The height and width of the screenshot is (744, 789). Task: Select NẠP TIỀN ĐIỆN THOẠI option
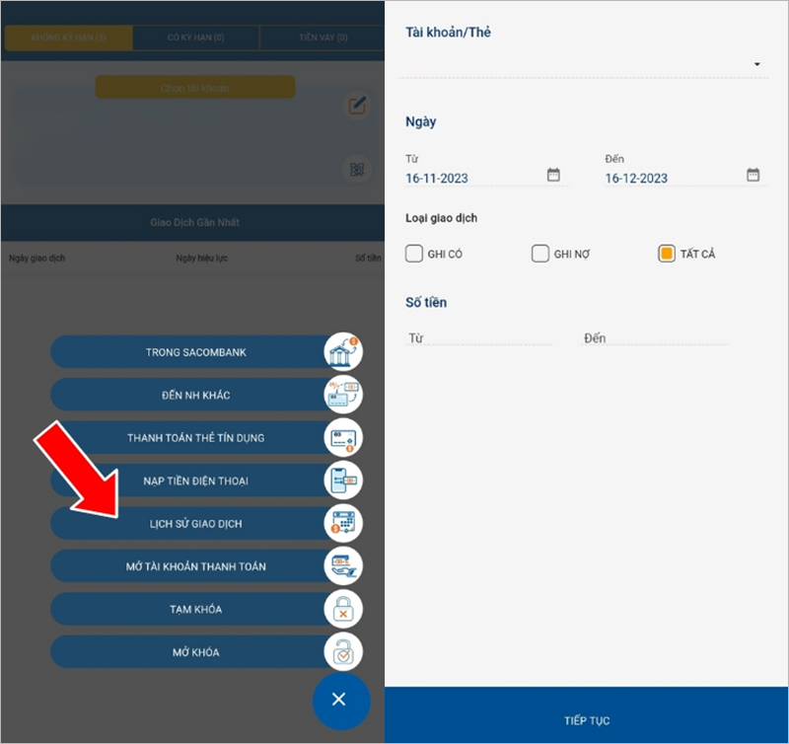tap(195, 481)
